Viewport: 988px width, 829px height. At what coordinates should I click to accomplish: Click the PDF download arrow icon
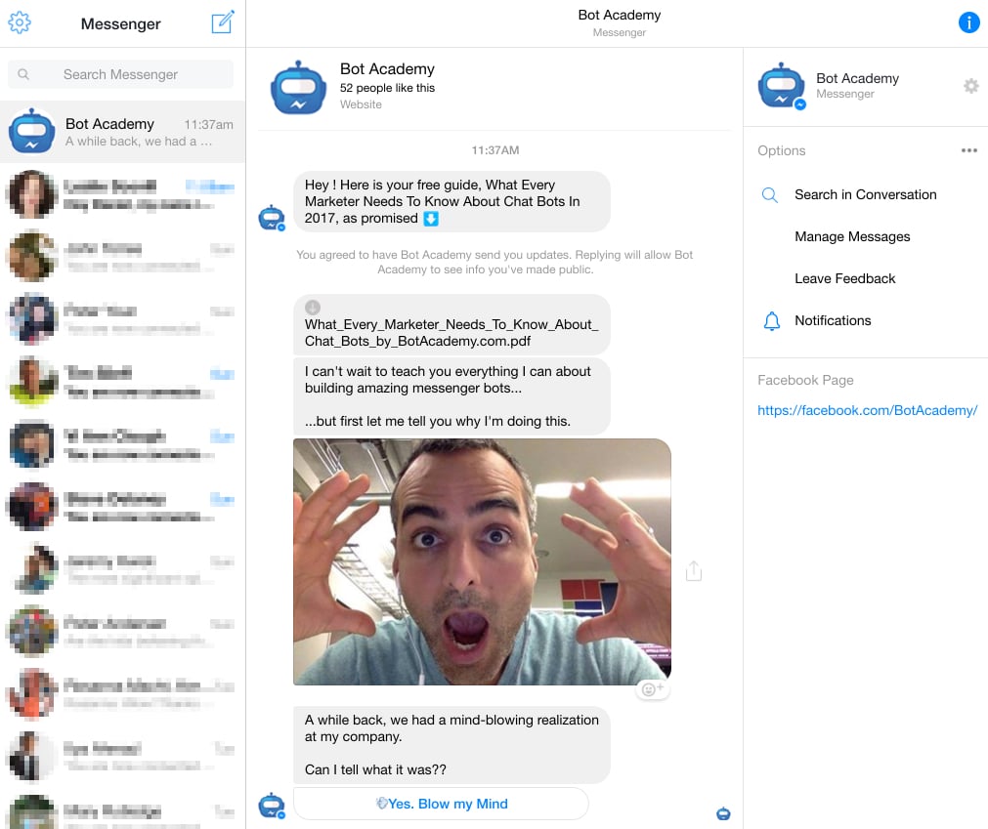313,308
